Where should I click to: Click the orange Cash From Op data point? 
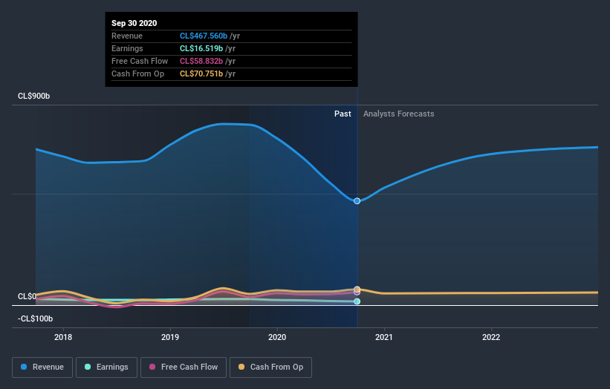(357, 289)
